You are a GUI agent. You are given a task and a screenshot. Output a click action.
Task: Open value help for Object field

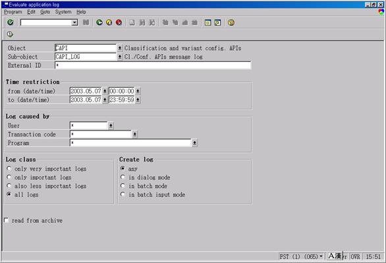[x=120, y=48]
